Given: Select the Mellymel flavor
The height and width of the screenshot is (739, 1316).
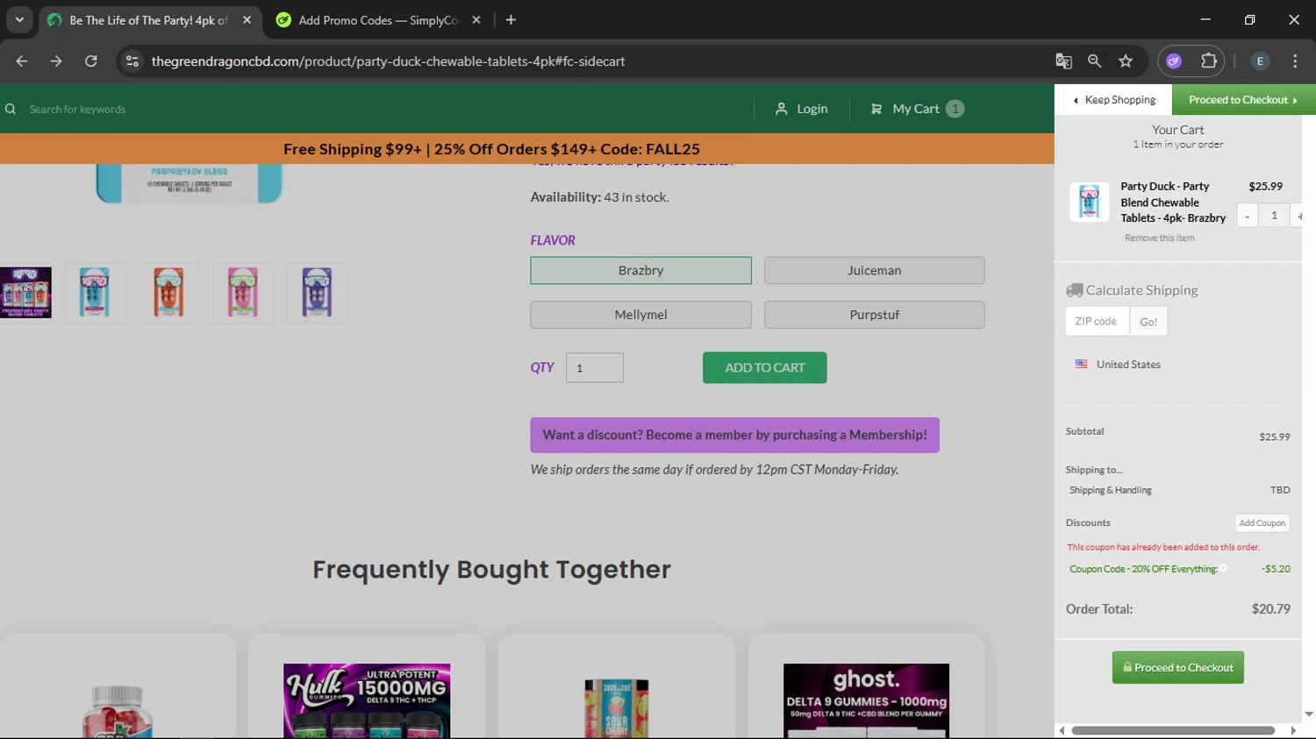Looking at the screenshot, I should [640, 315].
